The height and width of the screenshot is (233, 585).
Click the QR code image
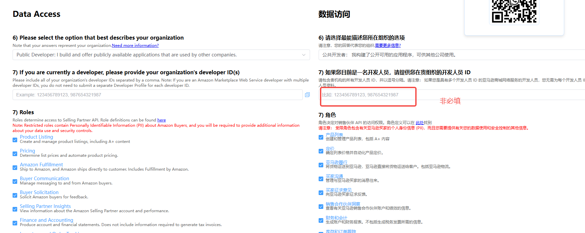coord(514,11)
